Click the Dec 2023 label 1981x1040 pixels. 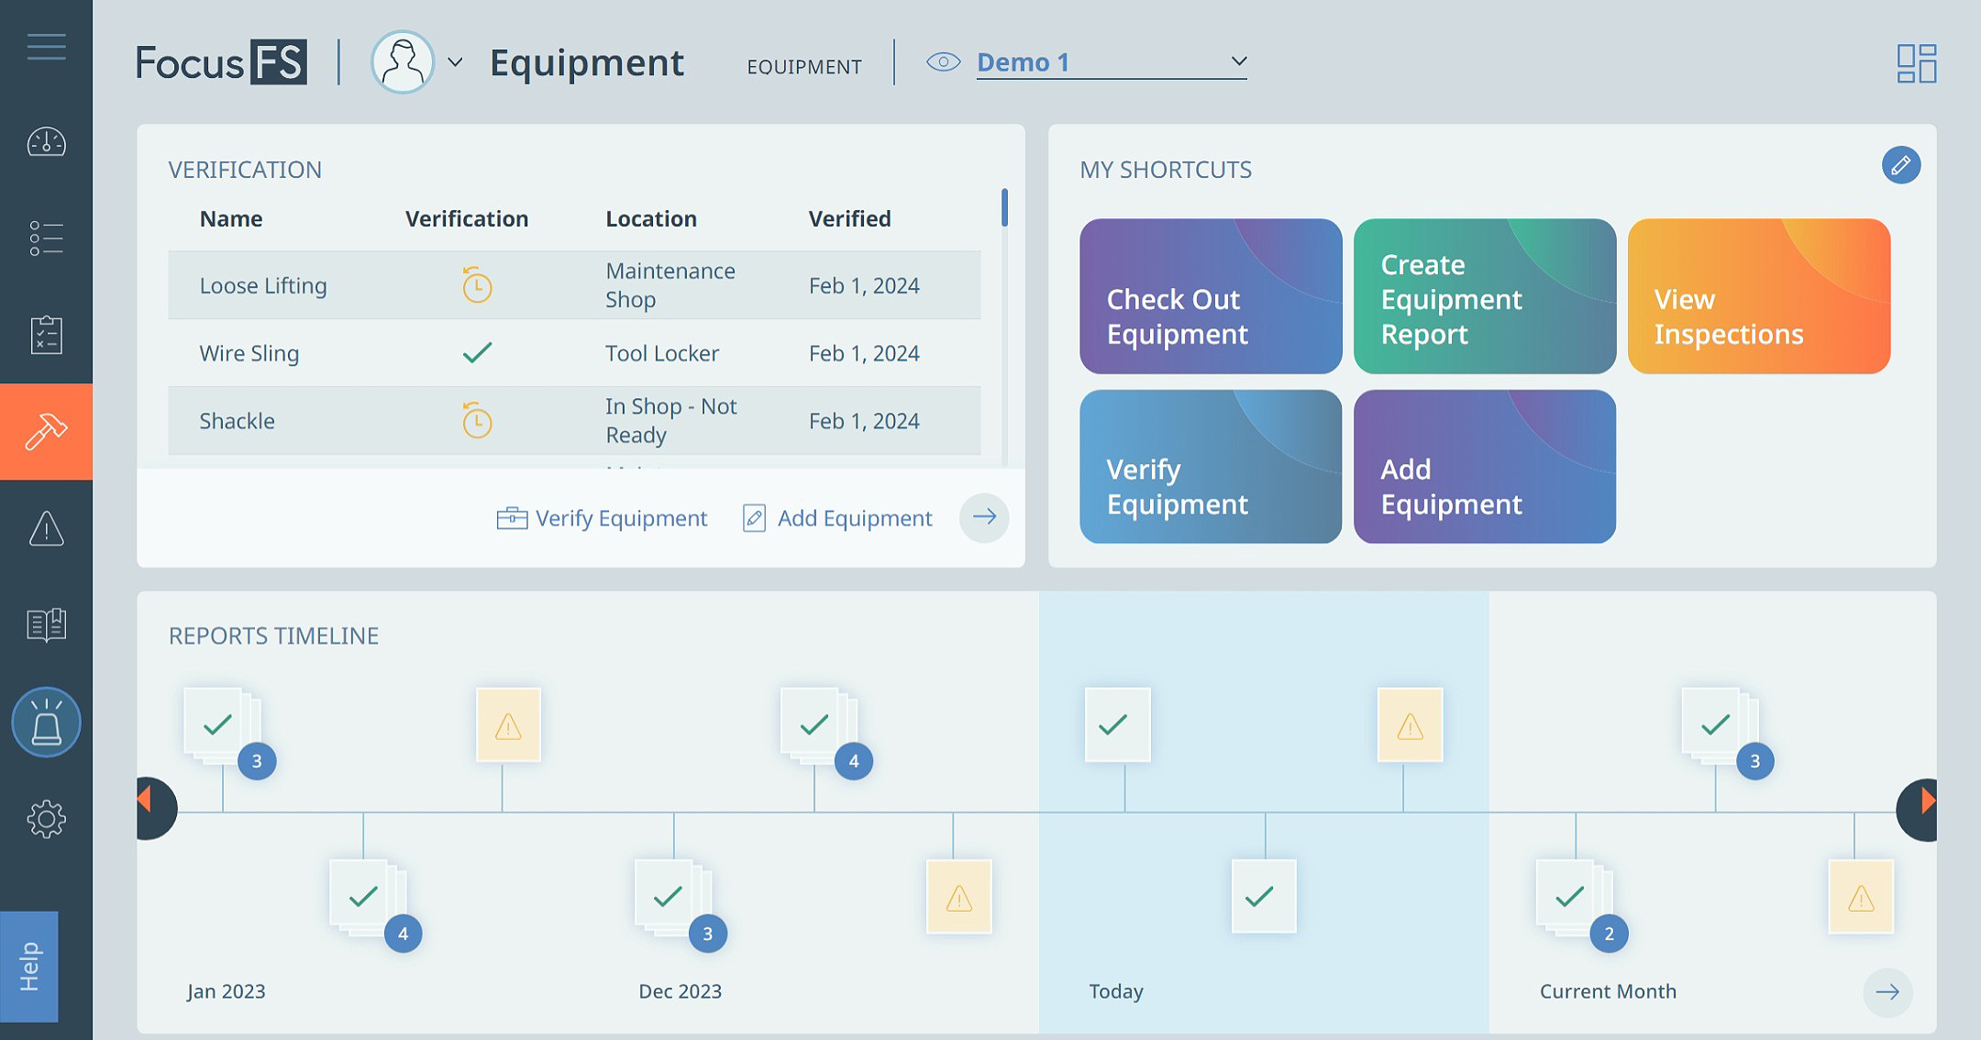point(680,991)
